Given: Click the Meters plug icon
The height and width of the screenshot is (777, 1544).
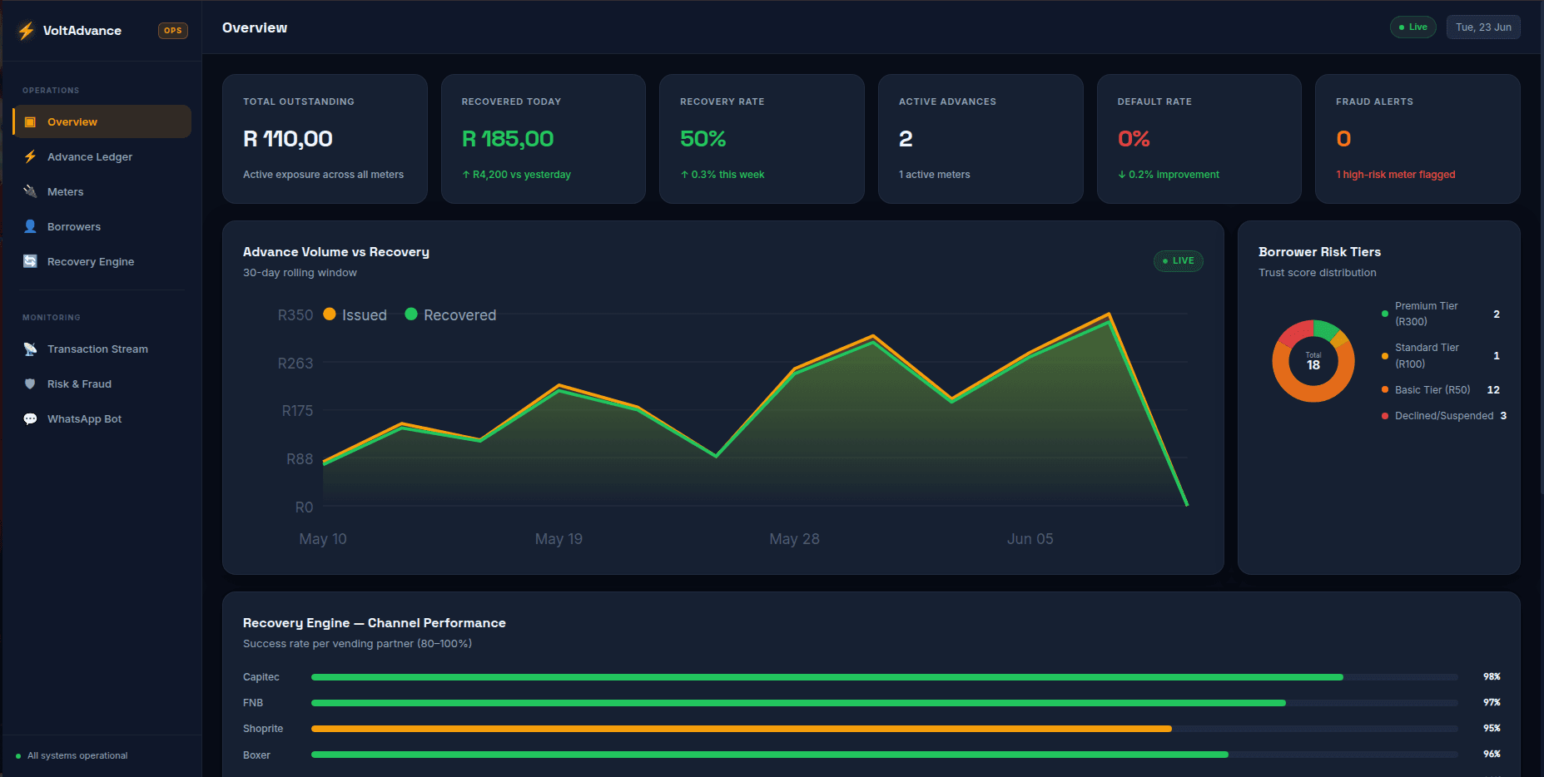Looking at the screenshot, I should click(x=30, y=191).
